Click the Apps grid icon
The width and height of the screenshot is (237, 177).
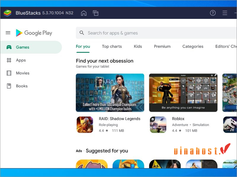tap(9, 60)
